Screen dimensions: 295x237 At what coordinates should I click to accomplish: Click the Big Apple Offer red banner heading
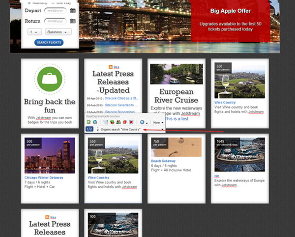pos(231,11)
